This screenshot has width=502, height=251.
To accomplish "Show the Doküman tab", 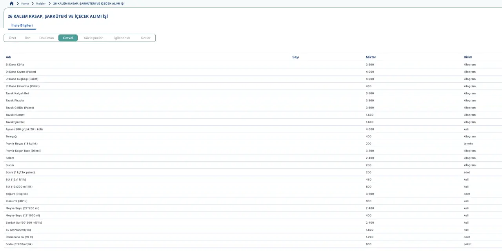I will [x=47, y=38].
